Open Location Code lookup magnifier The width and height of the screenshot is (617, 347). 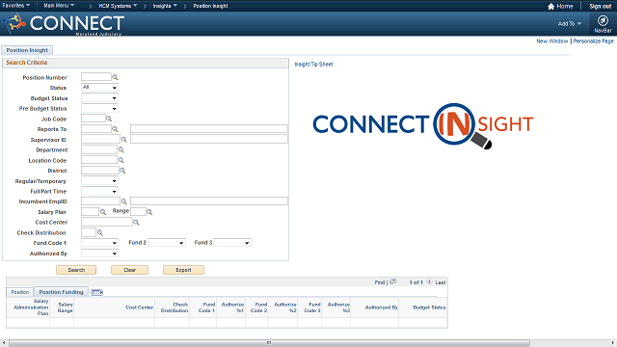(x=121, y=161)
